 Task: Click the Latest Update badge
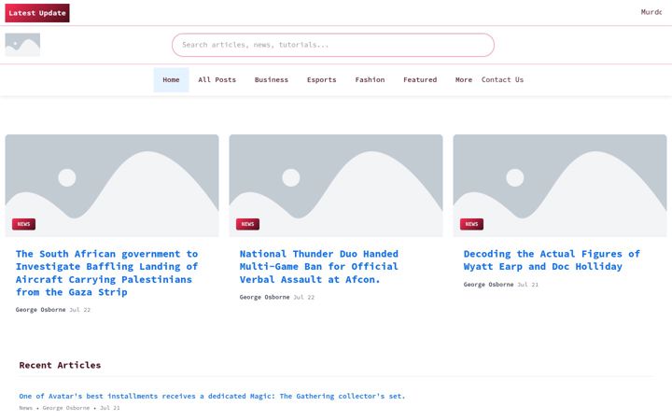(x=37, y=13)
